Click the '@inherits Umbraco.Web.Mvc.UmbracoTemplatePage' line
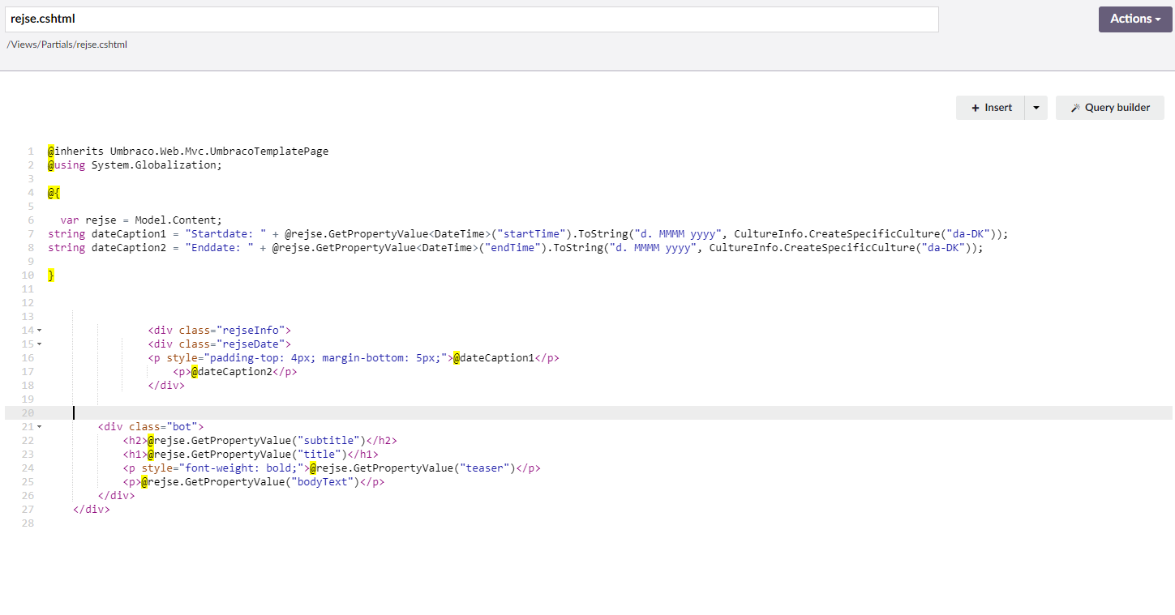 [x=188, y=152]
